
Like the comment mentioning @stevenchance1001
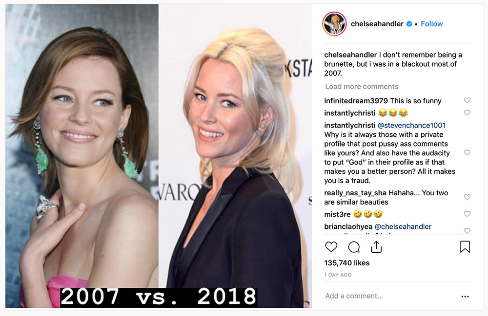[x=467, y=152]
